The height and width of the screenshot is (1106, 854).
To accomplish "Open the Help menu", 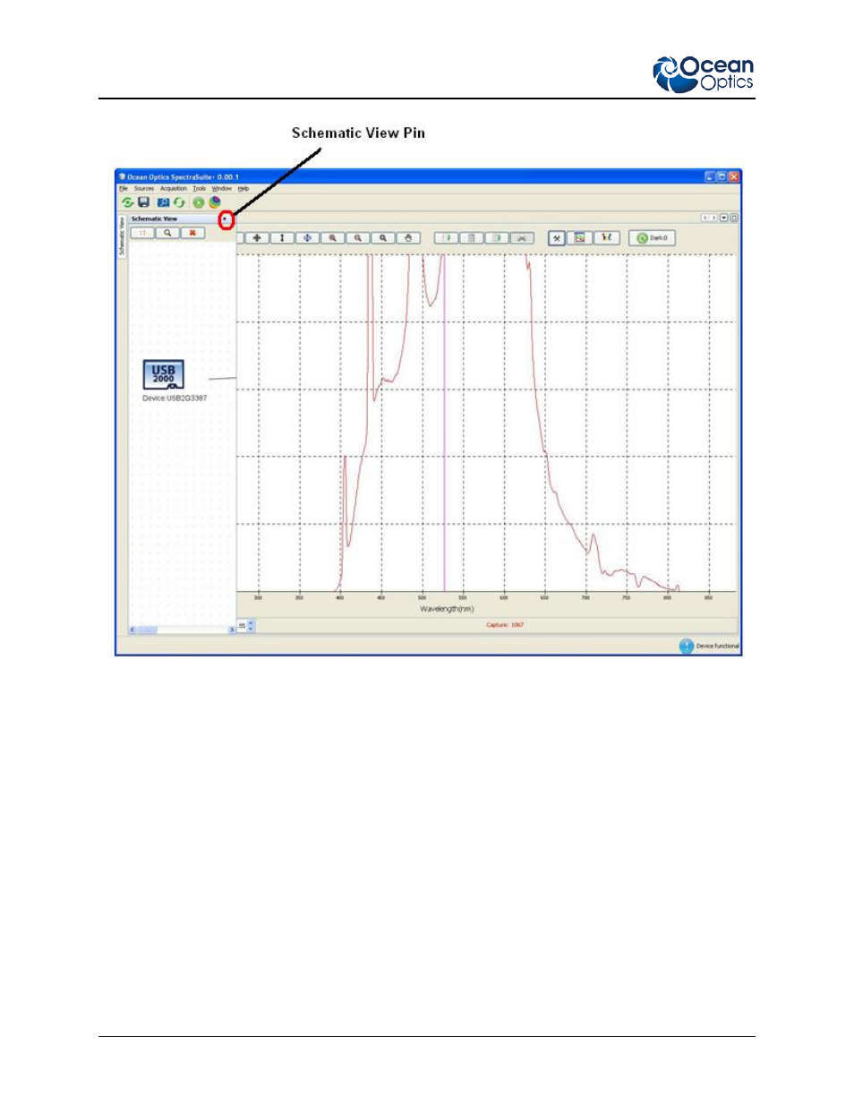I will tap(243, 189).
